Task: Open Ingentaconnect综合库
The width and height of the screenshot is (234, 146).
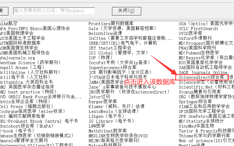Action: click(x=113, y=67)
